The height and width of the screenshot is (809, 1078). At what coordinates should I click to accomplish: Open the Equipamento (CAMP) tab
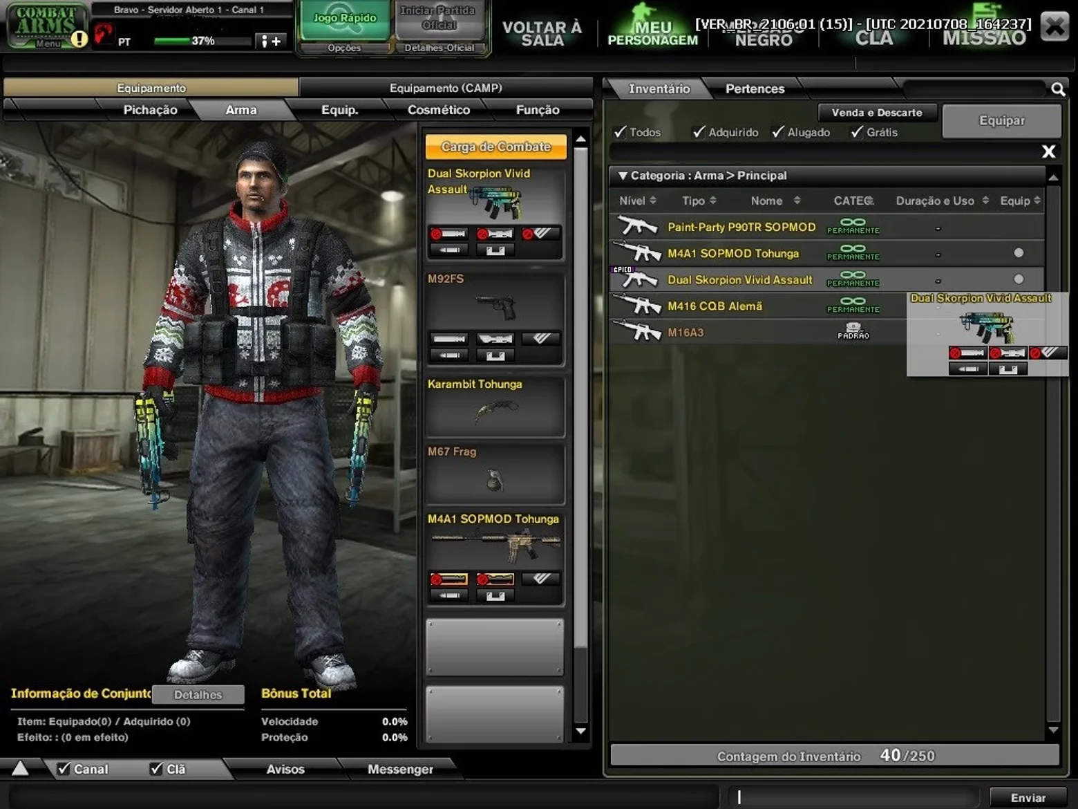(446, 88)
